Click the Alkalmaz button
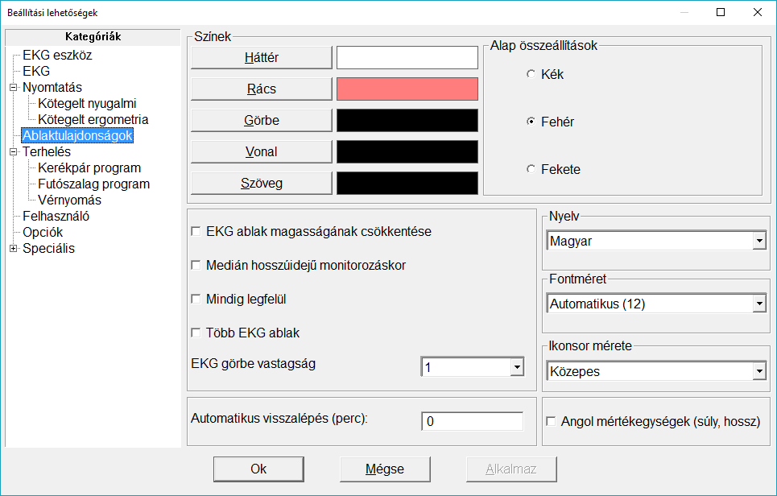This screenshot has width=777, height=496. 511,469
